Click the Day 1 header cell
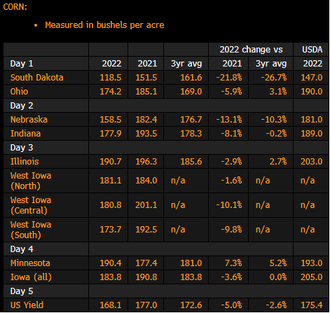 point(22,64)
